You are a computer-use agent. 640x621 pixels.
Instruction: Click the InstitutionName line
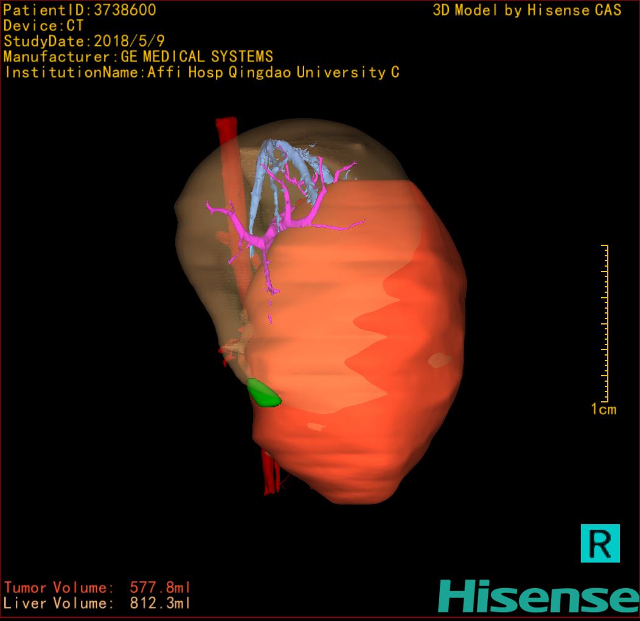coord(201,72)
